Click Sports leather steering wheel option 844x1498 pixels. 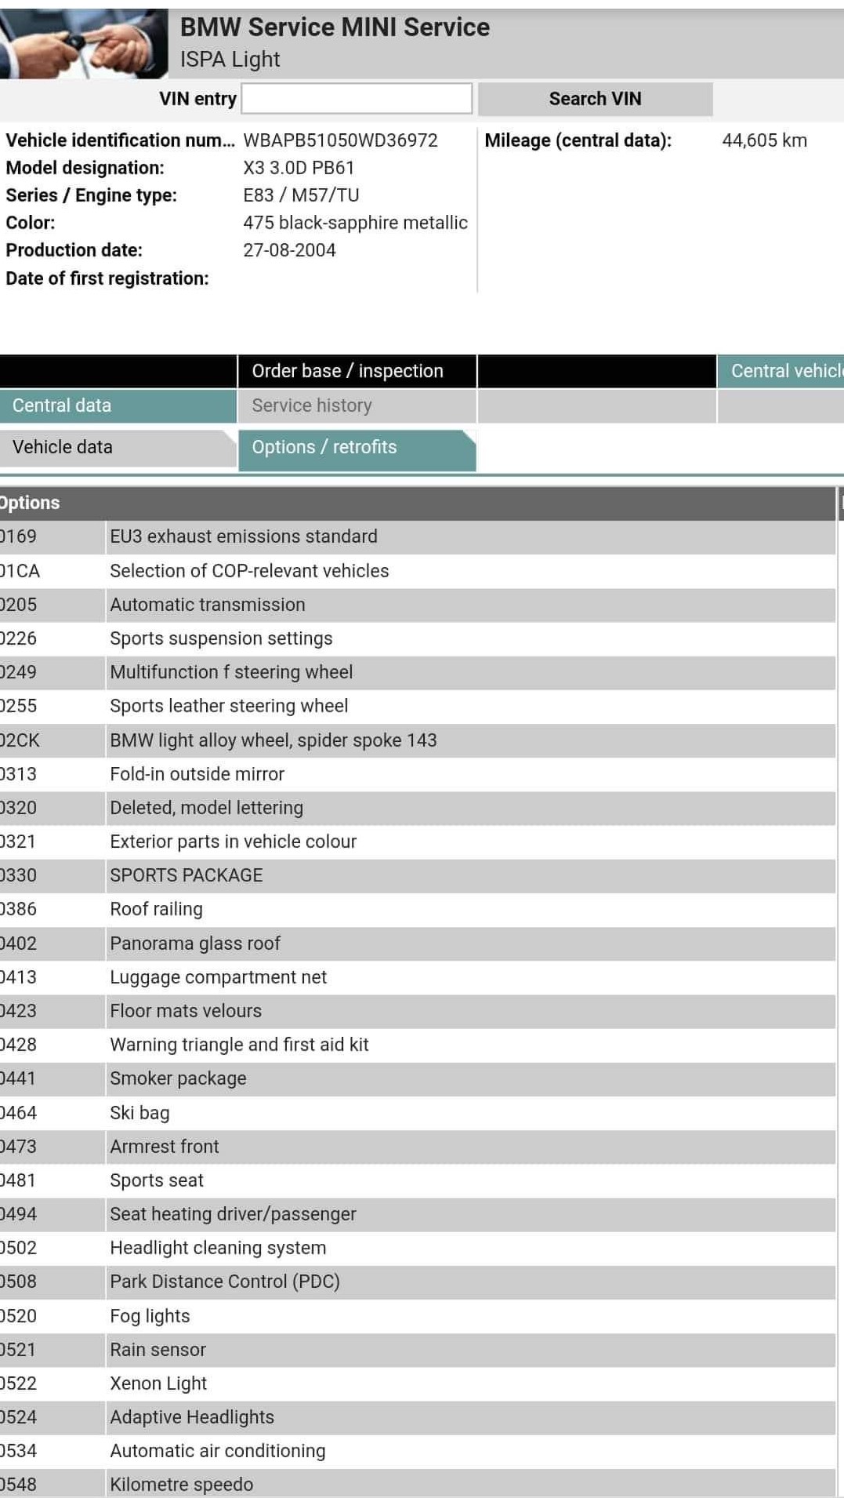[x=418, y=706]
